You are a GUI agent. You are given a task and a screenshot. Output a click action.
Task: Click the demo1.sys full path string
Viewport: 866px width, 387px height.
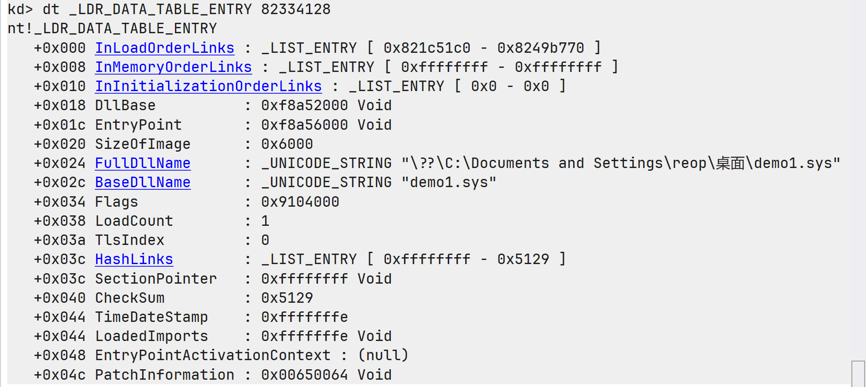click(620, 163)
